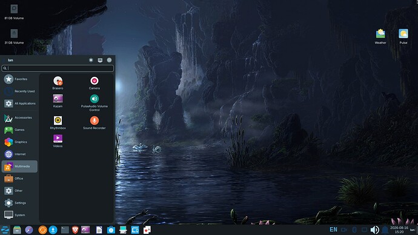Open the Bluetooth tray icon
Viewport: 418px width, 235px height.
(354, 230)
